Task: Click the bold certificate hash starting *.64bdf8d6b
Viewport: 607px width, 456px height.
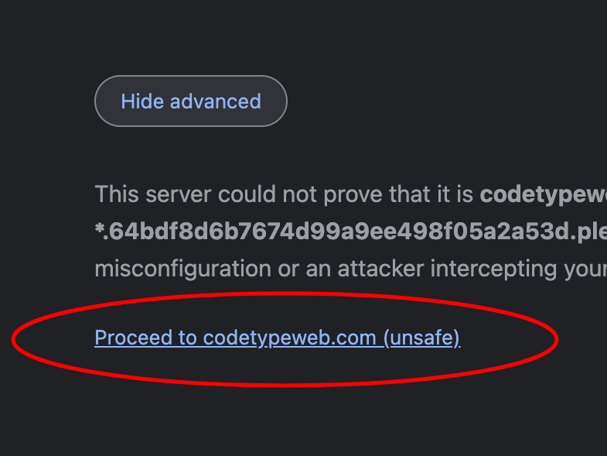Action: (x=351, y=231)
